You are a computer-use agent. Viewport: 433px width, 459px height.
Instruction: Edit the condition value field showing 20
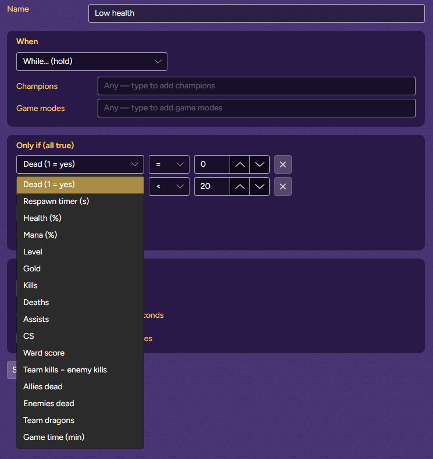[x=212, y=187]
